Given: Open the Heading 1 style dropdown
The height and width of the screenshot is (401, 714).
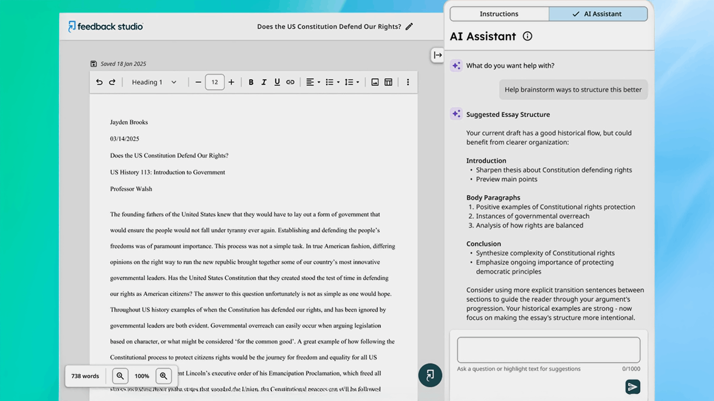Looking at the screenshot, I should (x=154, y=82).
